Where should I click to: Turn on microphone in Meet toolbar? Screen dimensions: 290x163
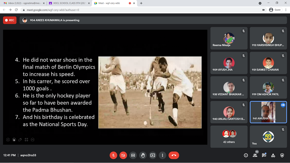point(113,155)
